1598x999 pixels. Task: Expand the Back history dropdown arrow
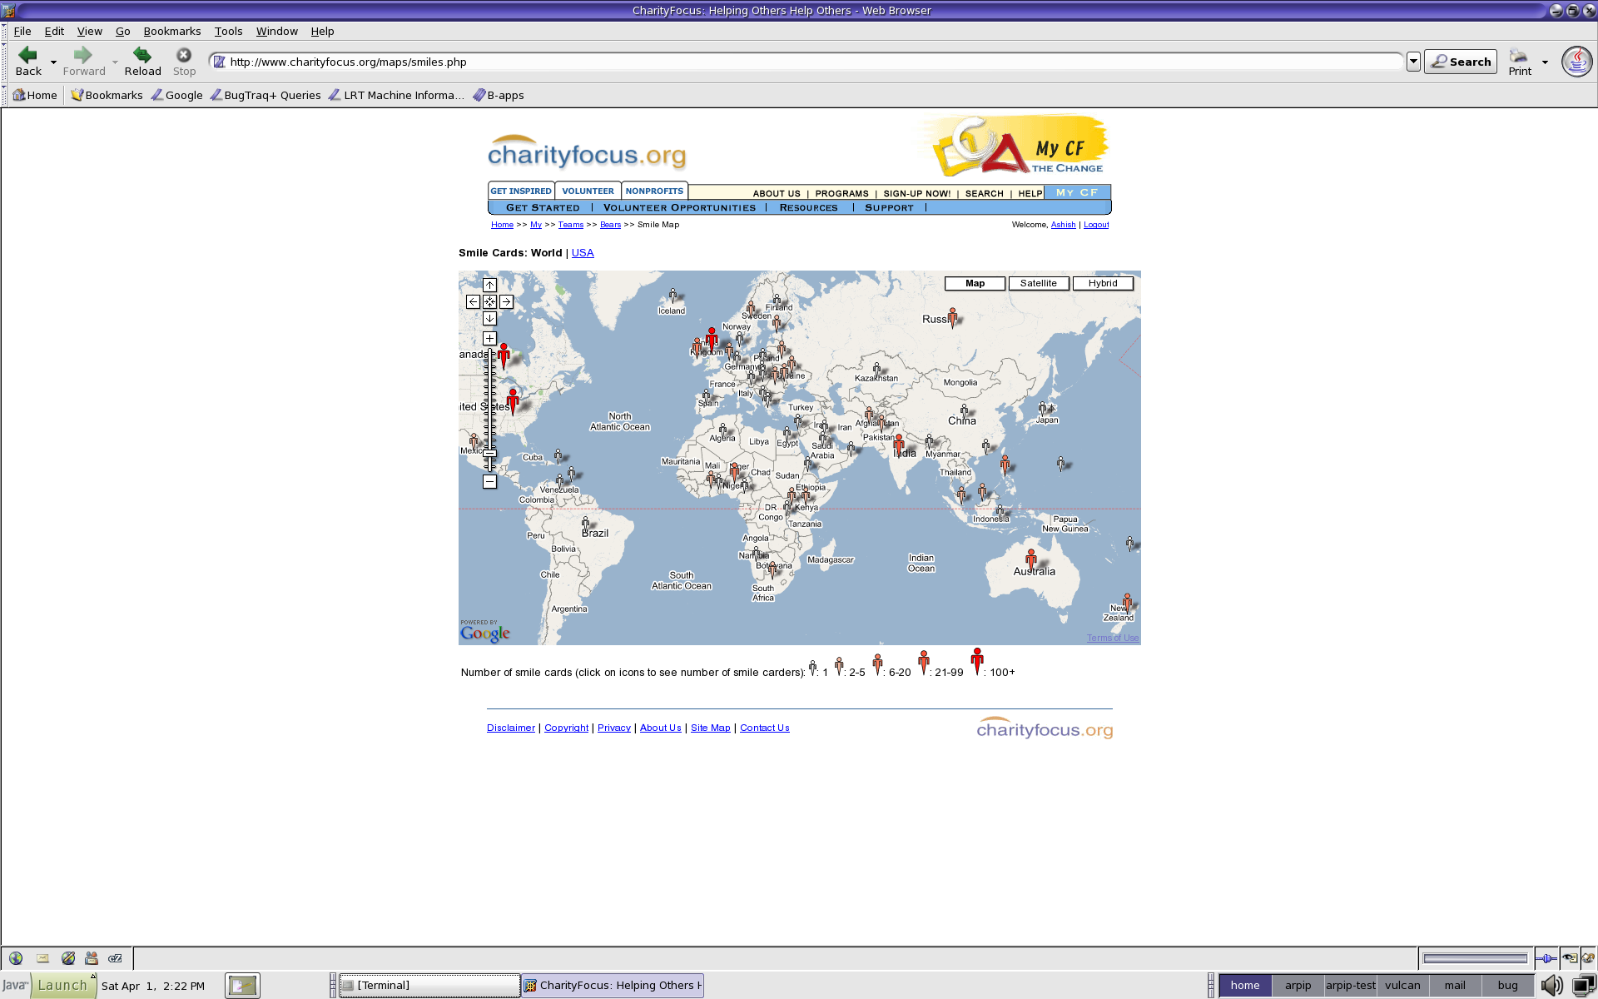point(53,62)
